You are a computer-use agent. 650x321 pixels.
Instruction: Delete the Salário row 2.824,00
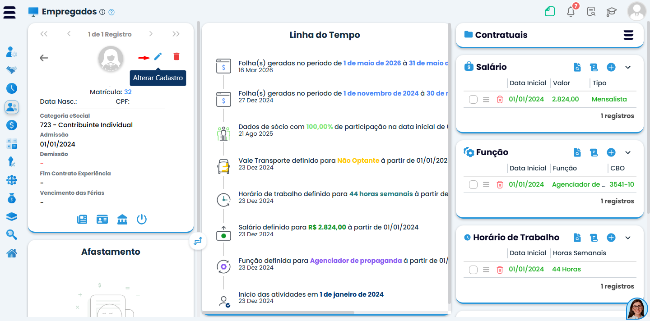coord(500,100)
